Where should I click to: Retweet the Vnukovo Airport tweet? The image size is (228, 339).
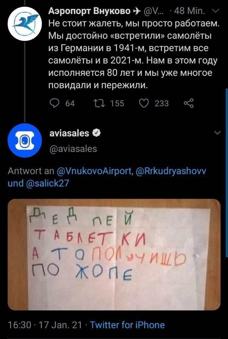pyautogui.click(x=100, y=103)
